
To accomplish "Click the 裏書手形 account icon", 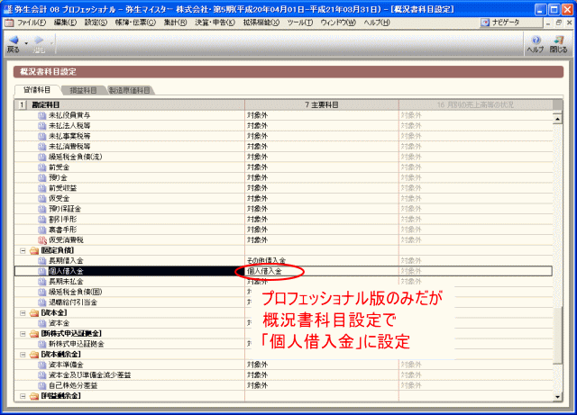I will click(42, 230).
